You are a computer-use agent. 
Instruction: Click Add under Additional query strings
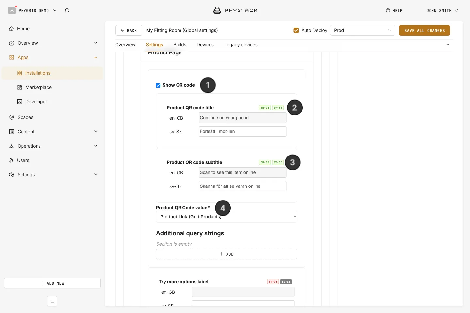point(227,254)
